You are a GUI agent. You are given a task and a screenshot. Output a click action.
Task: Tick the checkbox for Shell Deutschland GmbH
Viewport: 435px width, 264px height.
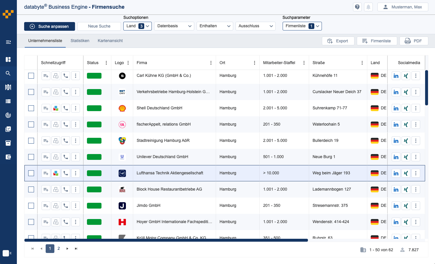(x=31, y=108)
